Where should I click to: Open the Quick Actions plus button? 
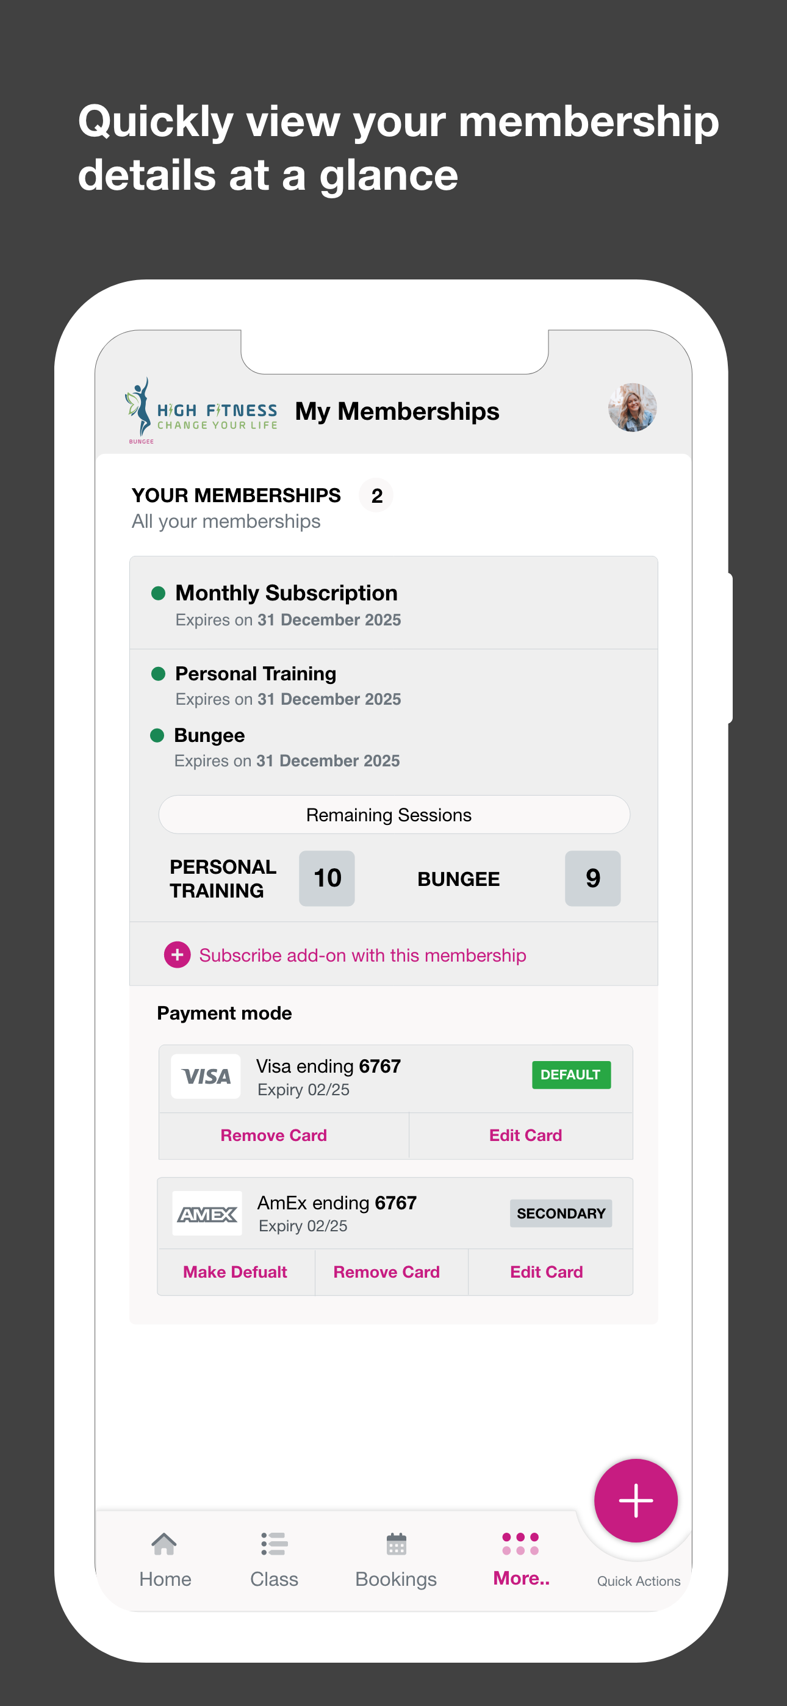tap(635, 1500)
